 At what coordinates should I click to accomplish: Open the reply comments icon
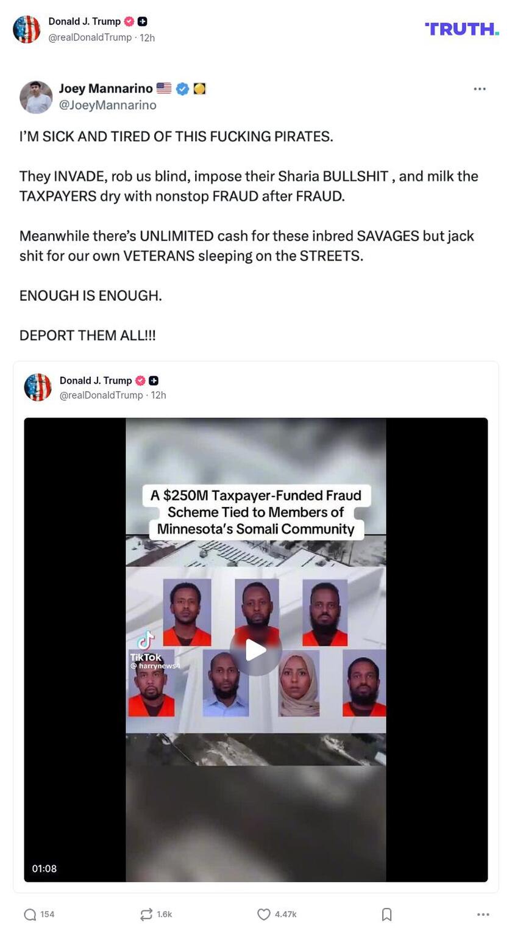pos(30,914)
